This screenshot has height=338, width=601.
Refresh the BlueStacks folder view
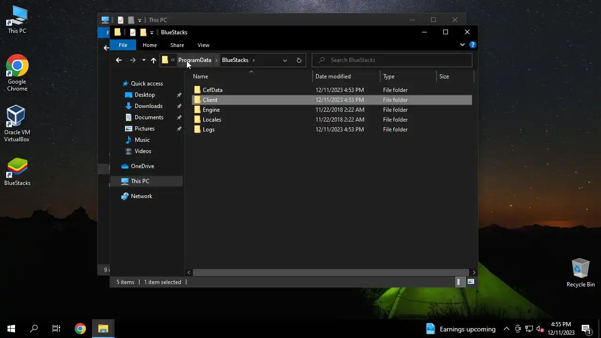coord(299,60)
